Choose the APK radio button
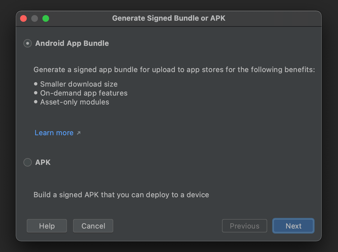 [x=28, y=162]
